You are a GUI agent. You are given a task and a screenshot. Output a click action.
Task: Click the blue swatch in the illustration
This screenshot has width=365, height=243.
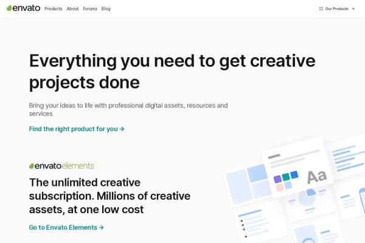tap(294, 174)
